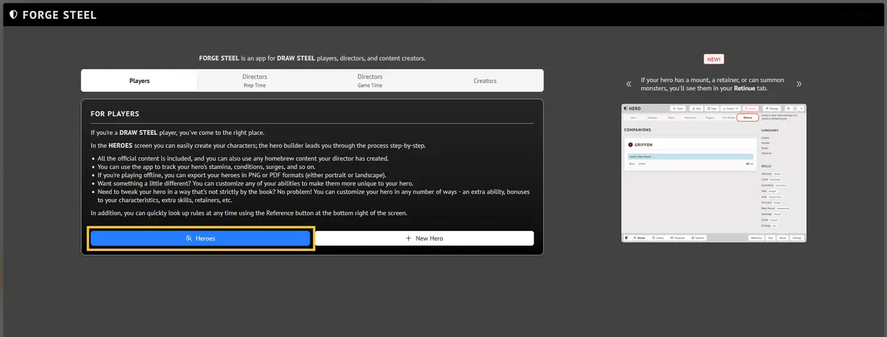Viewport: 887px width, 337px height.
Task: Open the Directors Game Time tab
Action: click(369, 81)
